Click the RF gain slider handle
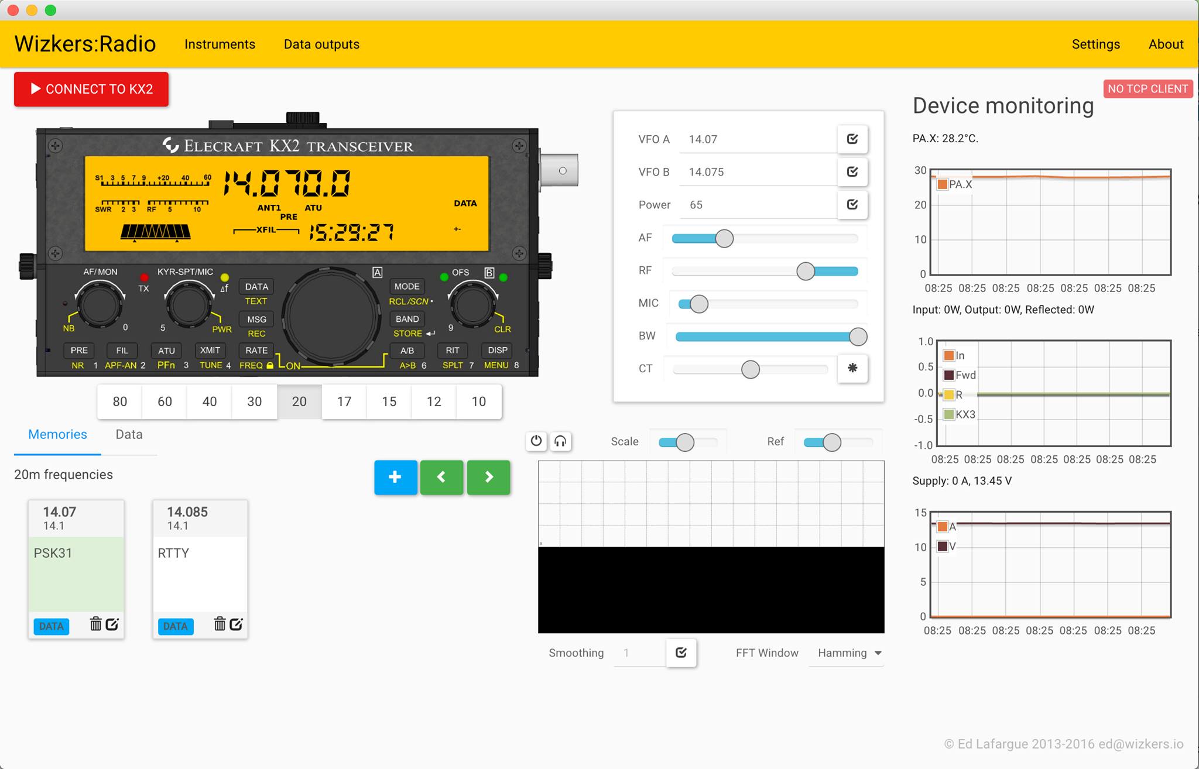The width and height of the screenshot is (1199, 769). (806, 271)
